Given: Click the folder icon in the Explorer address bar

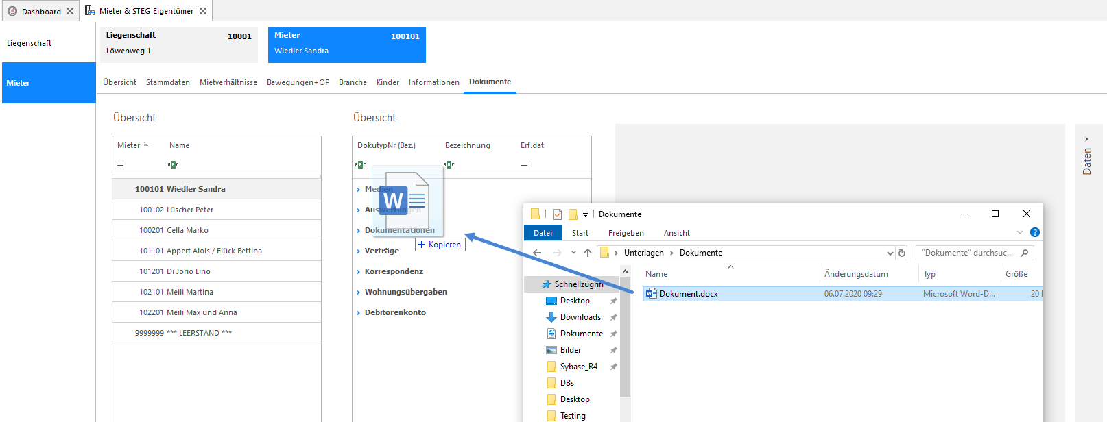Looking at the screenshot, I should tap(604, 252).
